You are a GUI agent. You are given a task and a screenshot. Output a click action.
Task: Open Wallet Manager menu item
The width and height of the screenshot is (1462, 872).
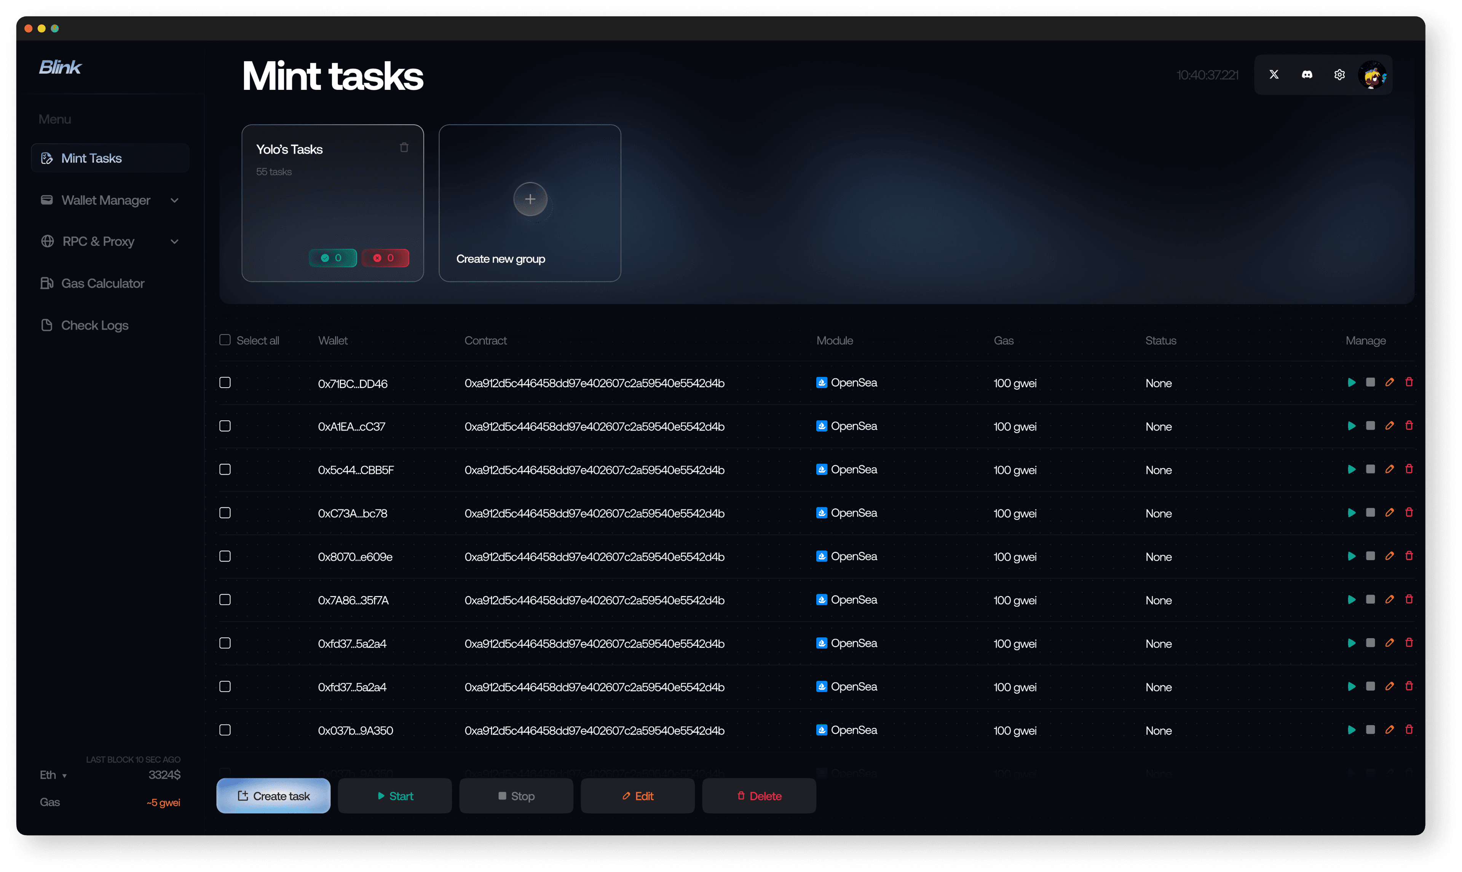point(110,200)
